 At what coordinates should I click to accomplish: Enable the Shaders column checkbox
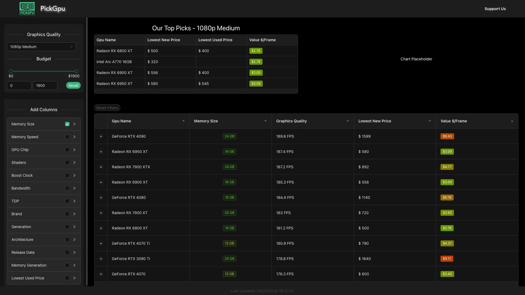pos(67,163)
